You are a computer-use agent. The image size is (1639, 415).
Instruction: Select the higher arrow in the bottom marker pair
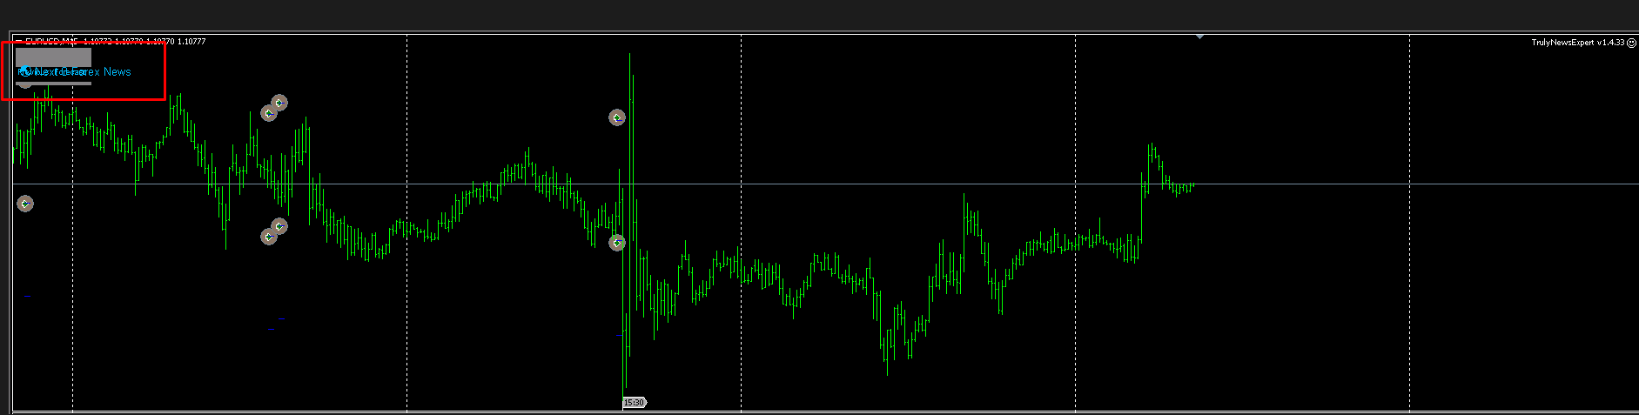[x=279, y=226]
